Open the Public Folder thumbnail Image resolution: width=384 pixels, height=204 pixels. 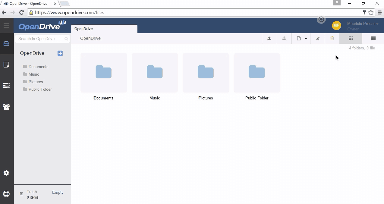click(257, 73)
